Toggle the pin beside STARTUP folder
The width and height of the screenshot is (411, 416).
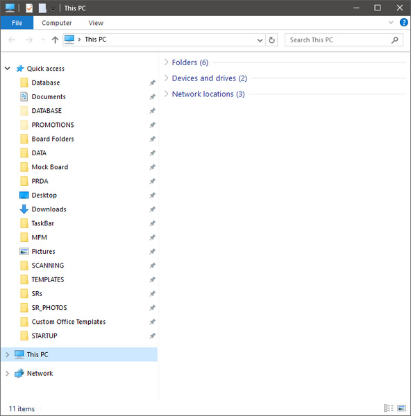[x=152, y=336]
